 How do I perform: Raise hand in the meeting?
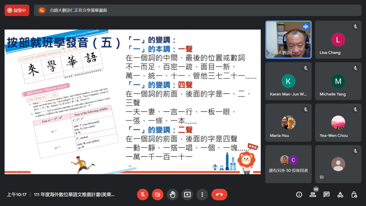click(173, 195)
